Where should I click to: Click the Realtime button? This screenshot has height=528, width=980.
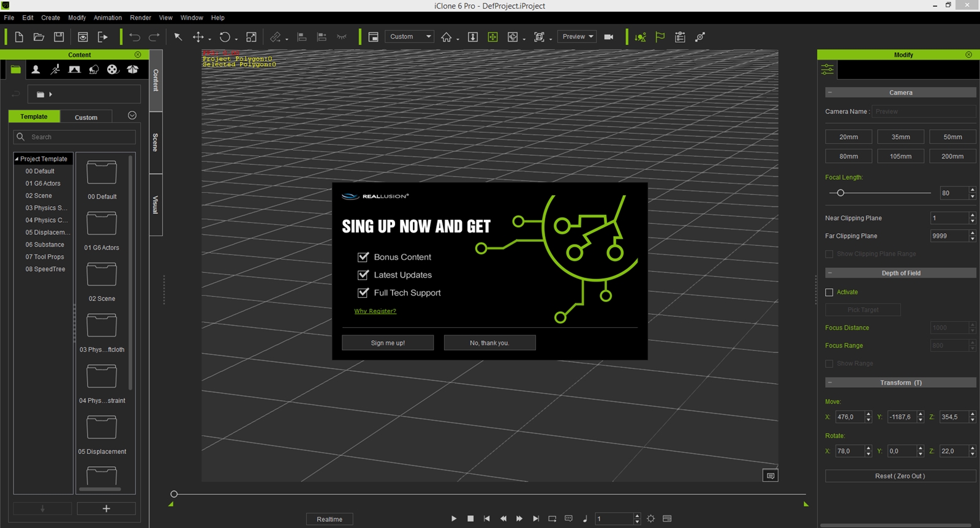(x=330, y=519)
